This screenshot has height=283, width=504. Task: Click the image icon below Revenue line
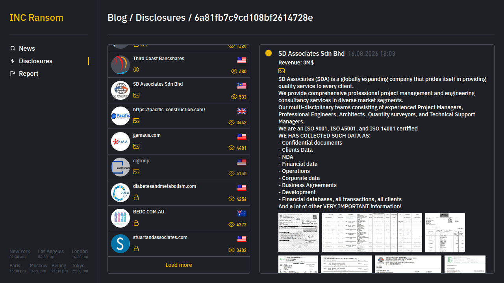coord(282,71)
